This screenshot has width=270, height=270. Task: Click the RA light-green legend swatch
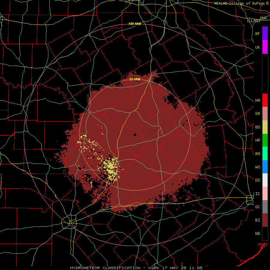coord(265,154)
